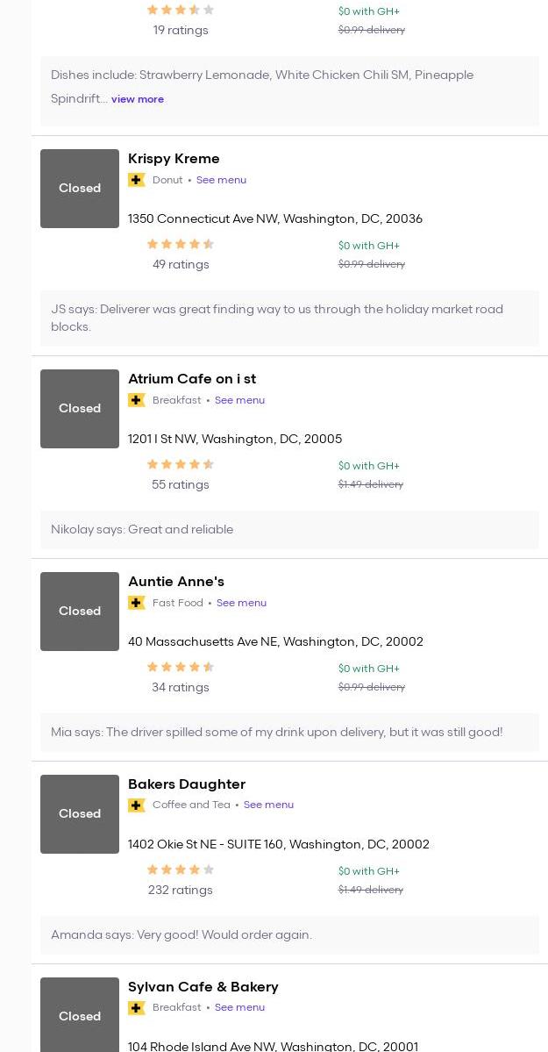Screen dimensions: 548x1052
Task: Open the Sylvan Cafe & Bakery title
Action: pos(203,987)
